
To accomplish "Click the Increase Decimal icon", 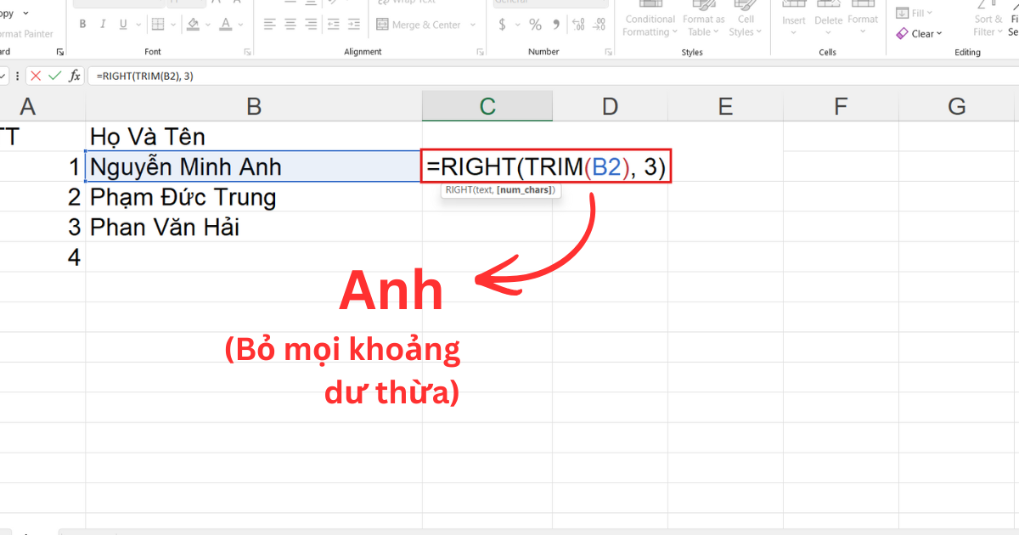I will [x=578, y=24].
